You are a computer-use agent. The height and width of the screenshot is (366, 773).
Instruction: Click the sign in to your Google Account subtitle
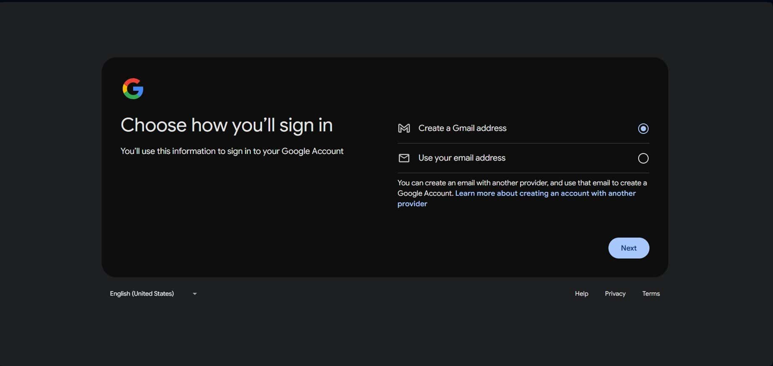(x=232, y=151)
